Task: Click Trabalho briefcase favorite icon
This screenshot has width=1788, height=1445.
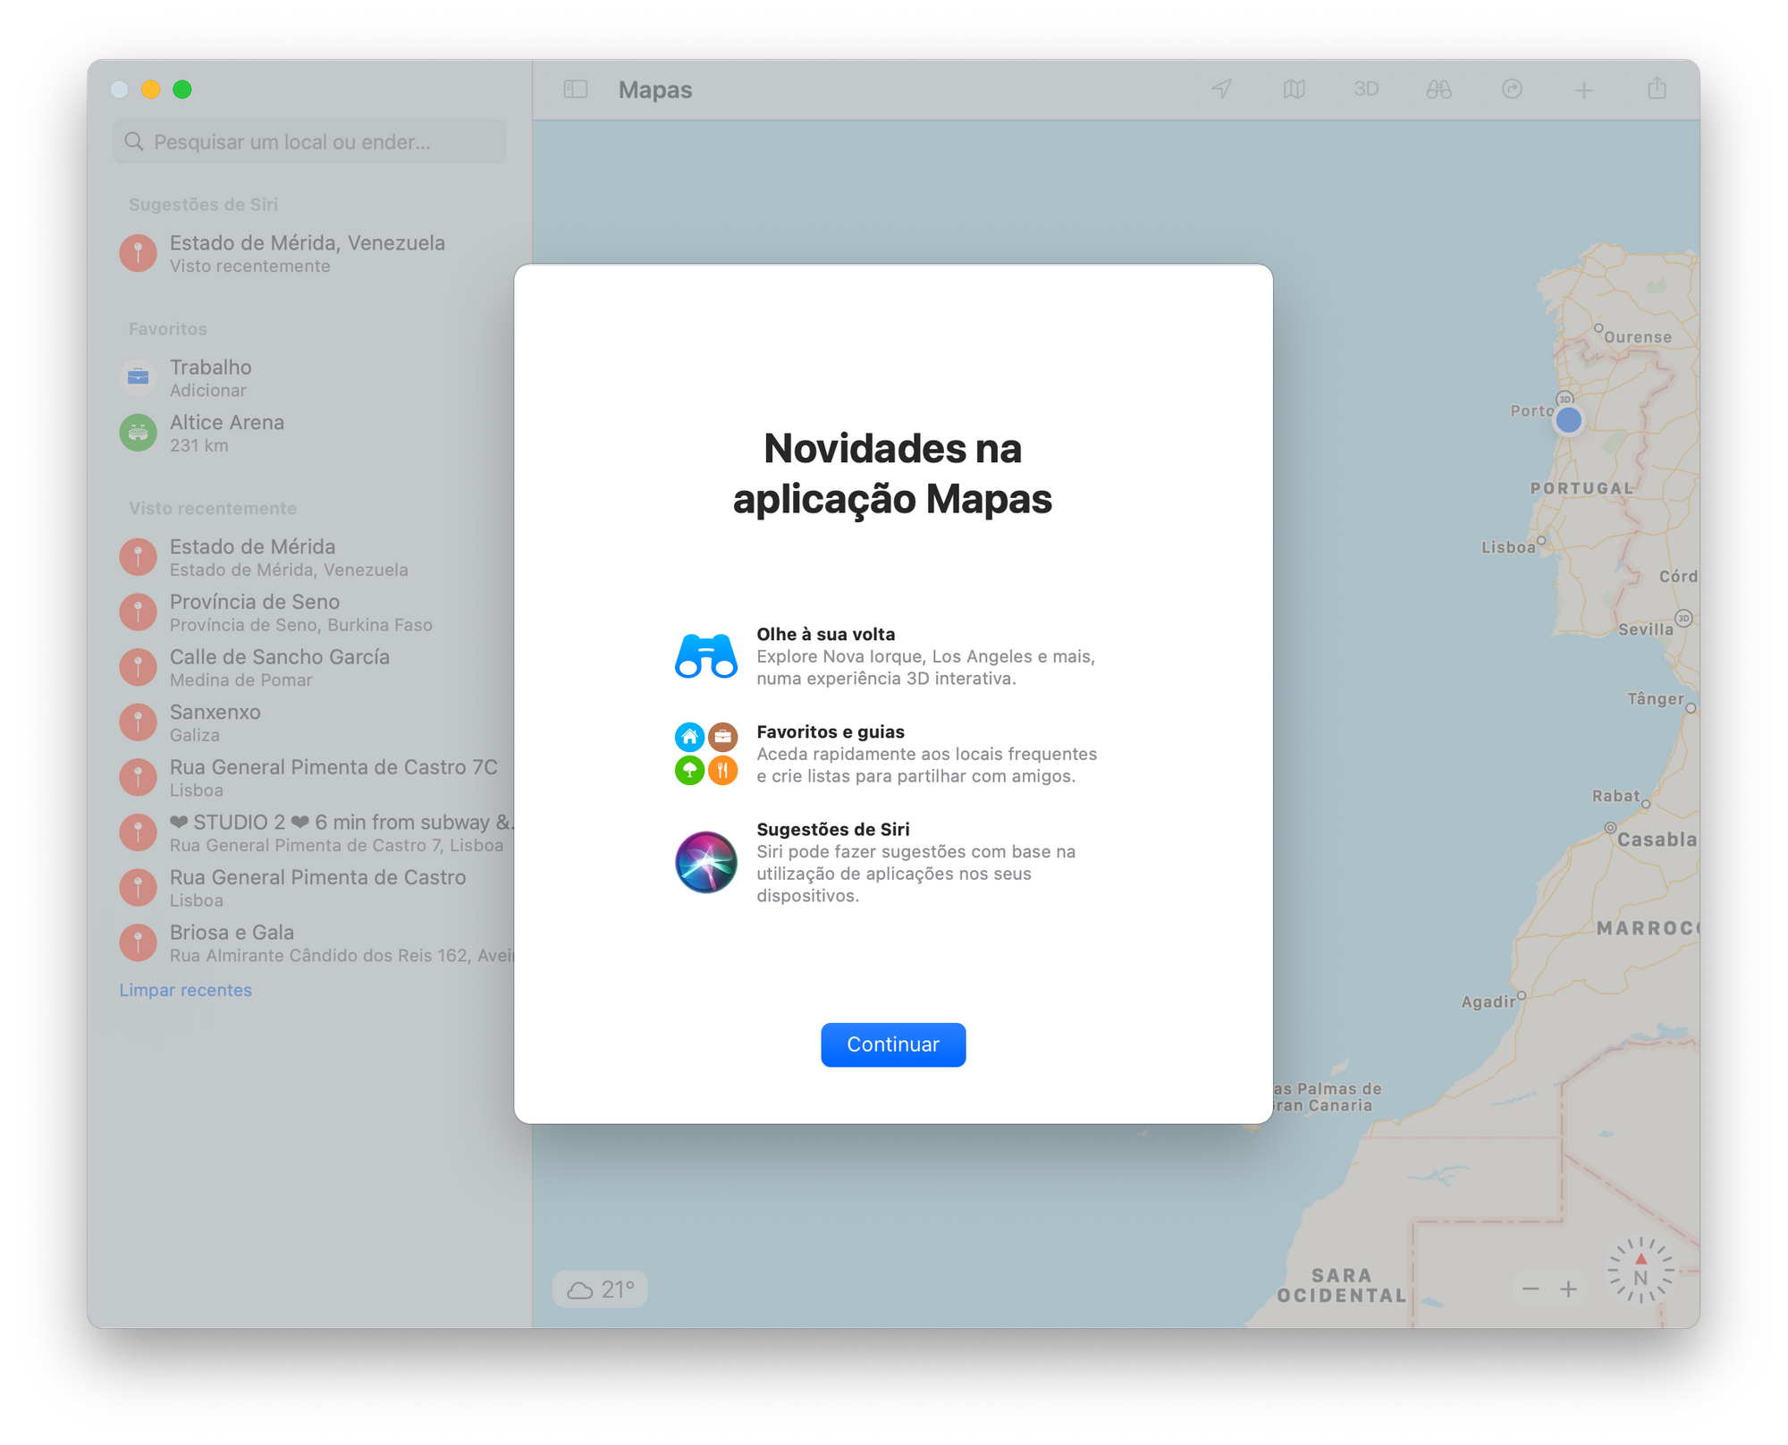Action: click(x=138, y=377)
